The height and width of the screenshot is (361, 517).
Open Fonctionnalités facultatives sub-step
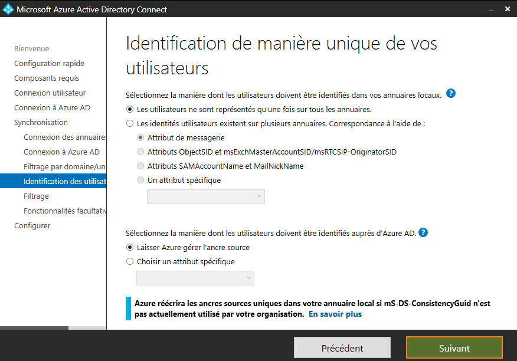[x=65, y=211]
